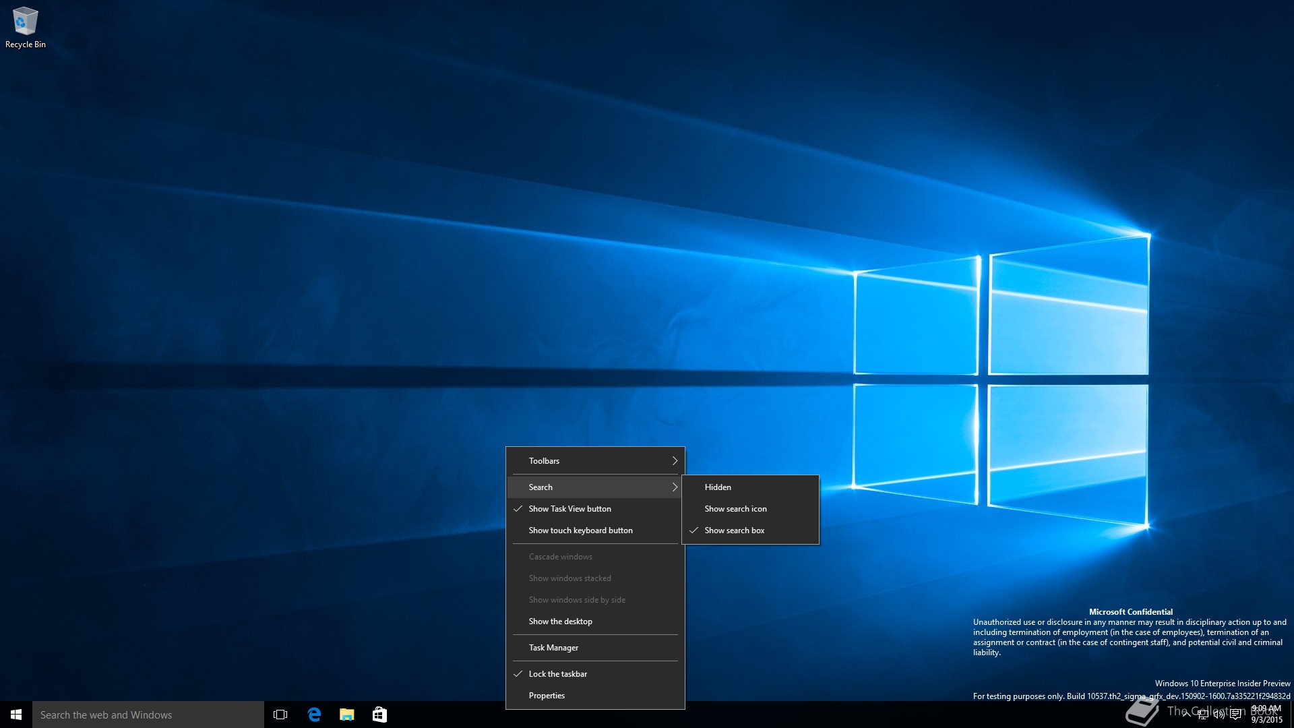This screenshot has width=1294, height=728.
Task: Choose 'Show search icon' option
Action: click(750, 509)
